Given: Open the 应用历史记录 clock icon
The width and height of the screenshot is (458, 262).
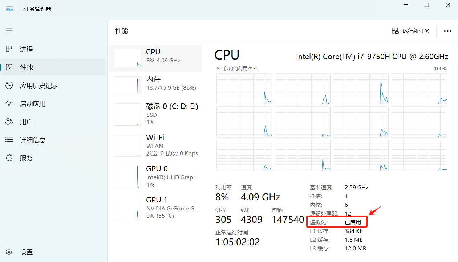Looking at the screenshot, I should pyautogui.click(x=9, y=85).
